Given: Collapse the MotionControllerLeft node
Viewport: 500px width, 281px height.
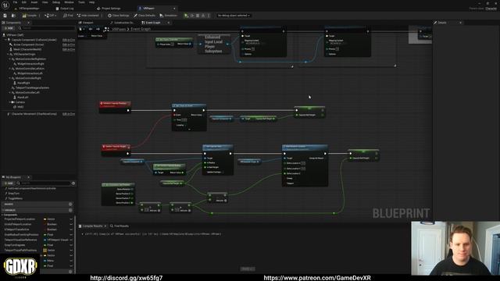Looking at the screenshot, I should [x=9, y=92].
